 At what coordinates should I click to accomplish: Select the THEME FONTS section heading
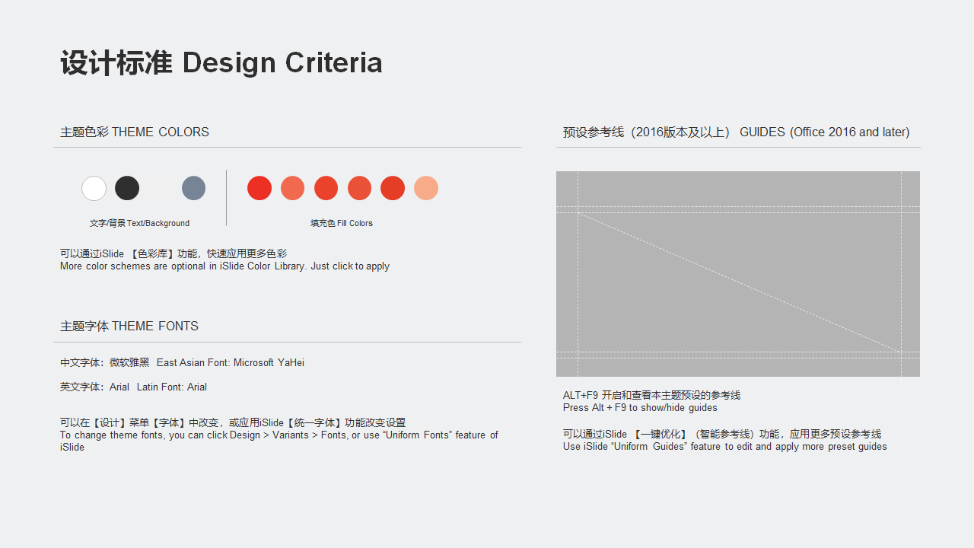click(129, 327)
